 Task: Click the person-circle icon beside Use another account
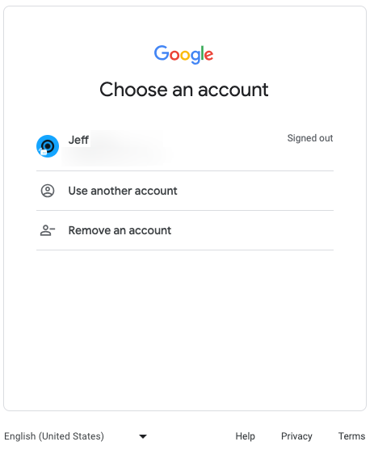tap(48, 191)
